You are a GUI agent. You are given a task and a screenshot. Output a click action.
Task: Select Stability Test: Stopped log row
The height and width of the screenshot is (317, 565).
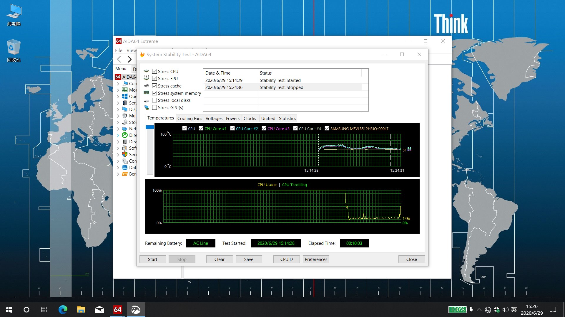click(x=283, y=87)
